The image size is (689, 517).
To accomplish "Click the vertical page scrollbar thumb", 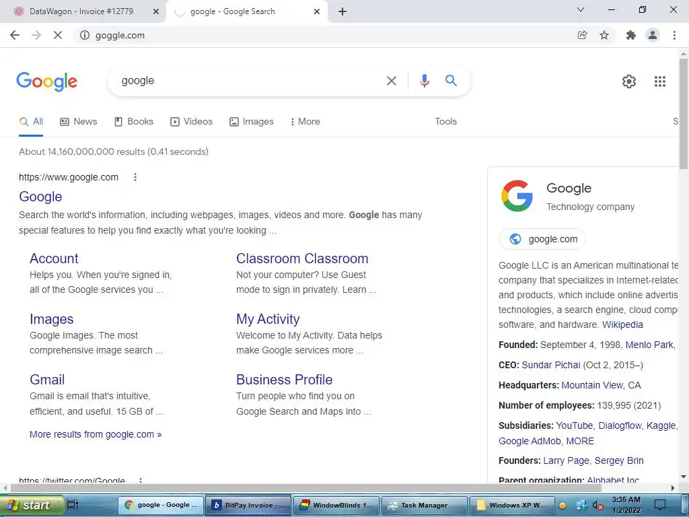I will point(684,113).
